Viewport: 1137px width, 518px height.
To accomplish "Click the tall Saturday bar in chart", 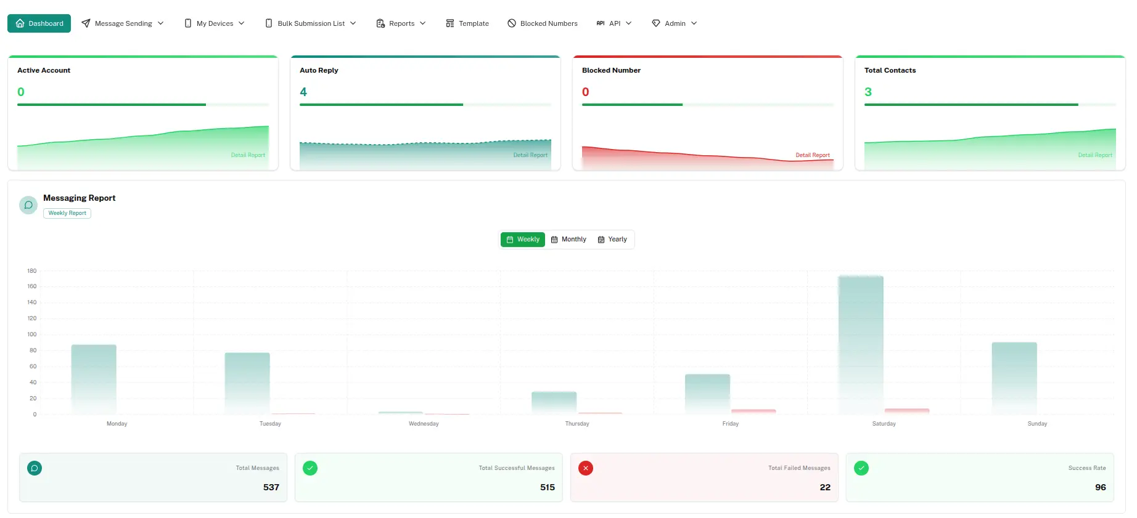I will 861,344.
